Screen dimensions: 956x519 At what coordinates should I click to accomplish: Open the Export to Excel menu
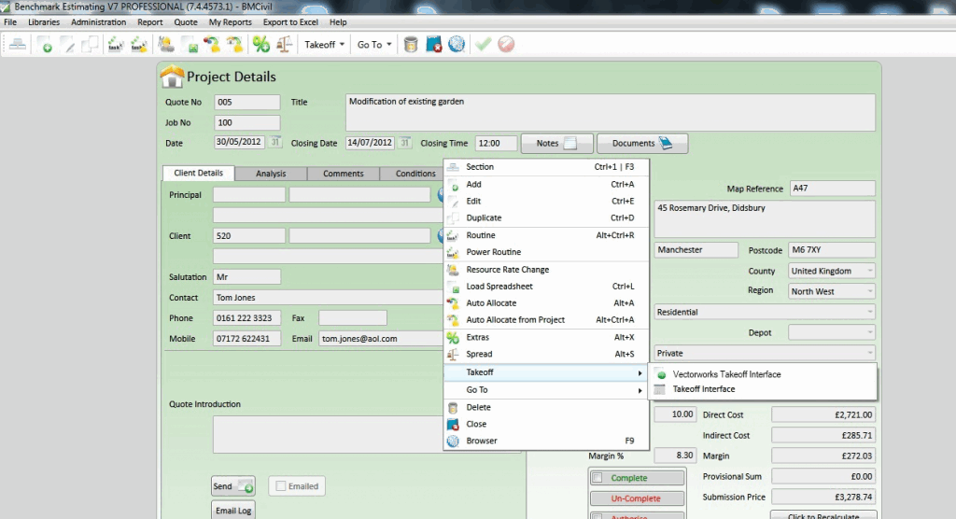[291, 22]
